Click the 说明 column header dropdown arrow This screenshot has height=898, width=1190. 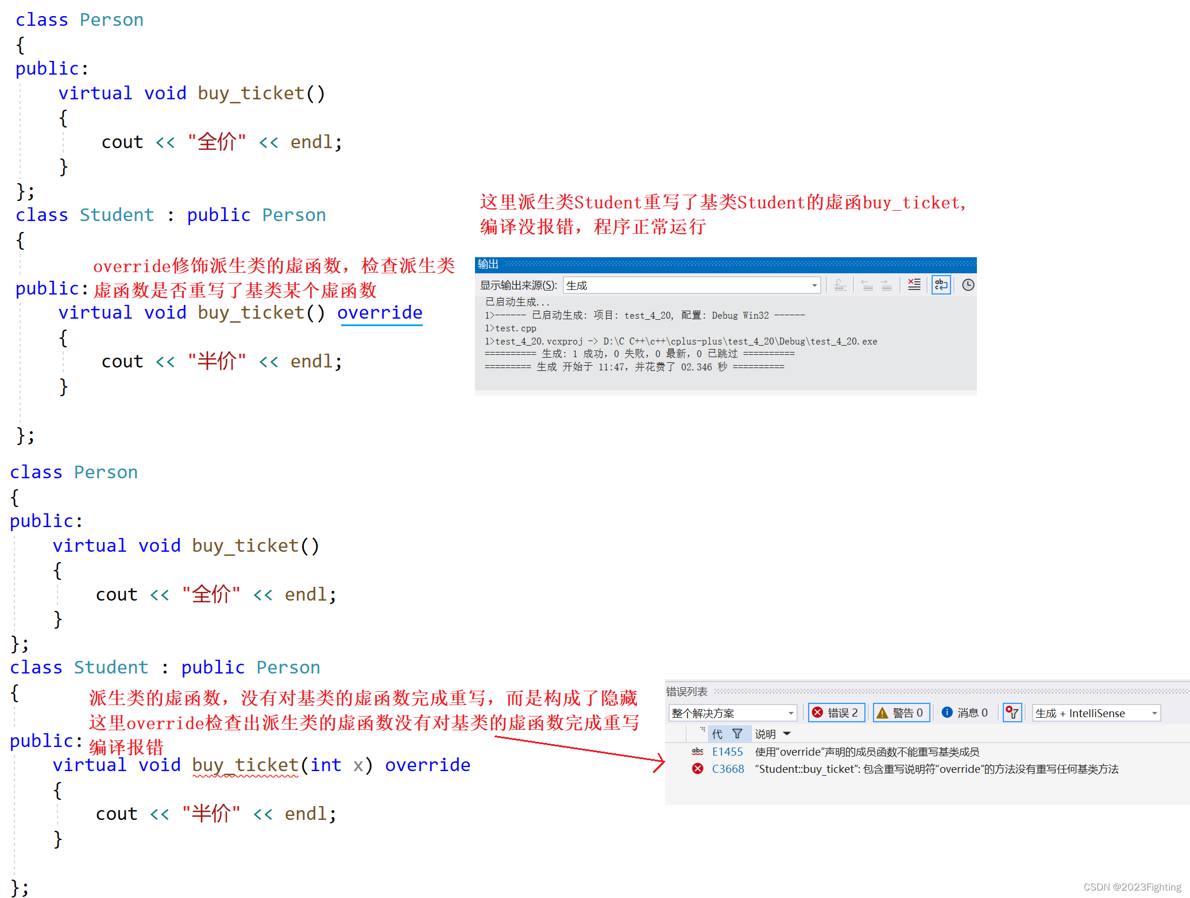tap(787, 734)
